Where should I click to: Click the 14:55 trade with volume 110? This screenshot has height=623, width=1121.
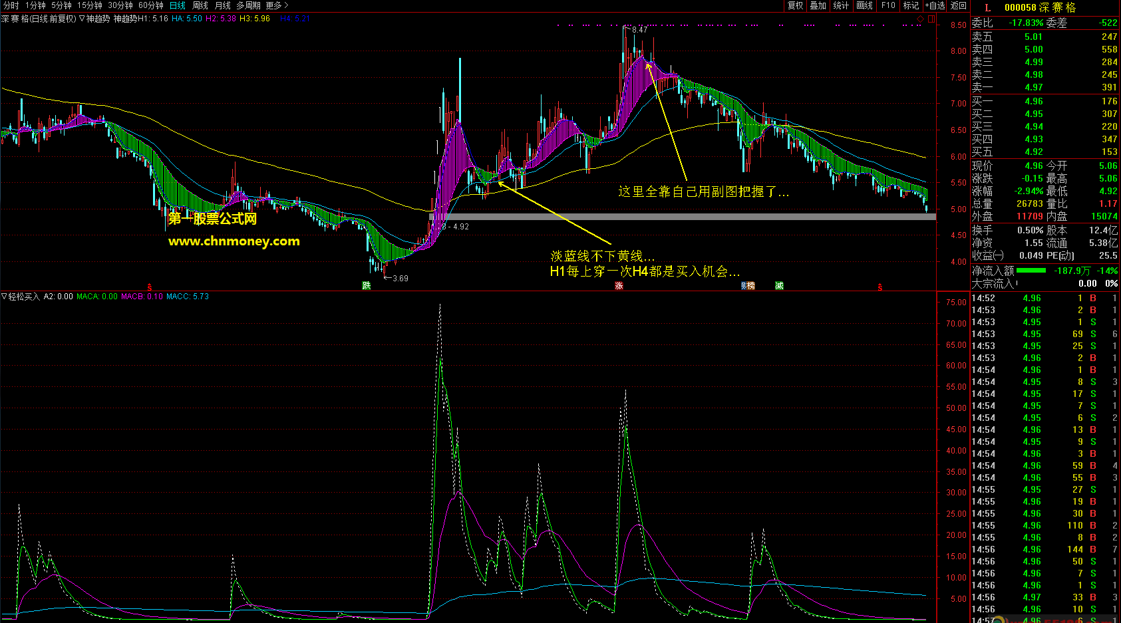[1044, 525]
